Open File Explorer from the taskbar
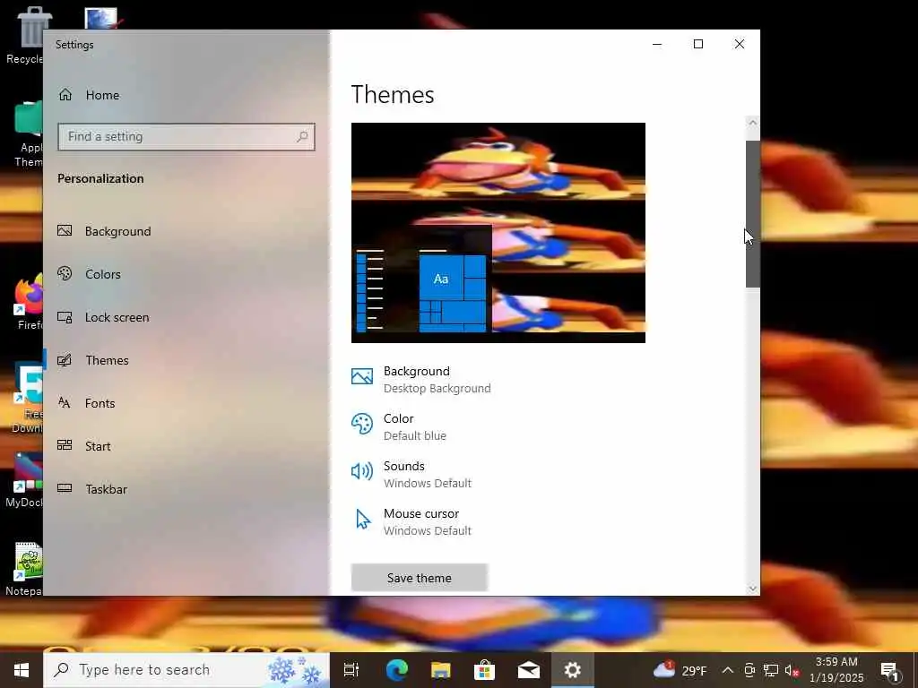The height and width of the screenshot is (688, 918). [441, 670]
